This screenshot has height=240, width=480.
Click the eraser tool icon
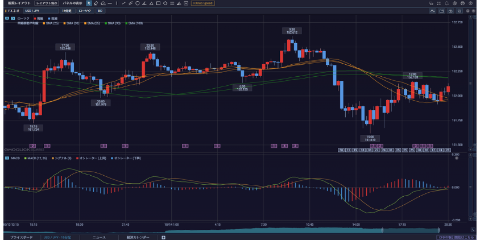96,3
